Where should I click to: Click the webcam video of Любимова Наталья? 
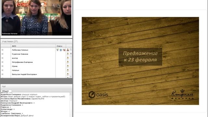36,18
